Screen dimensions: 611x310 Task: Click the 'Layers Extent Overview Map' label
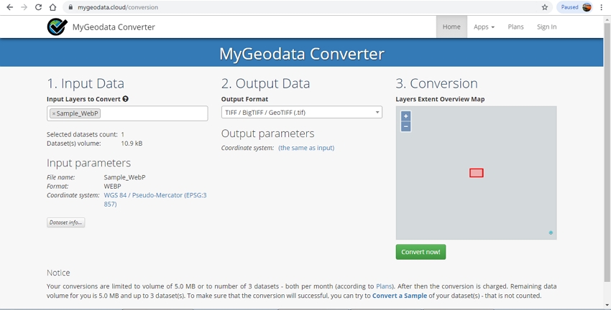click(x=440, y=99)
